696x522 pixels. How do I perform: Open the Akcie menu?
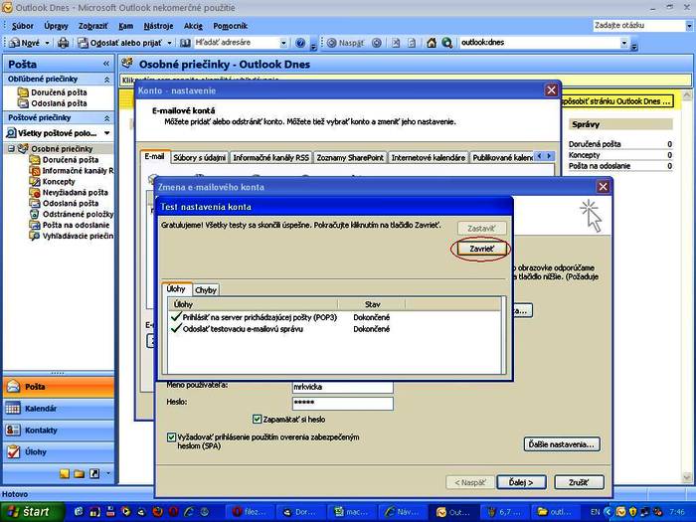(193, 26)
